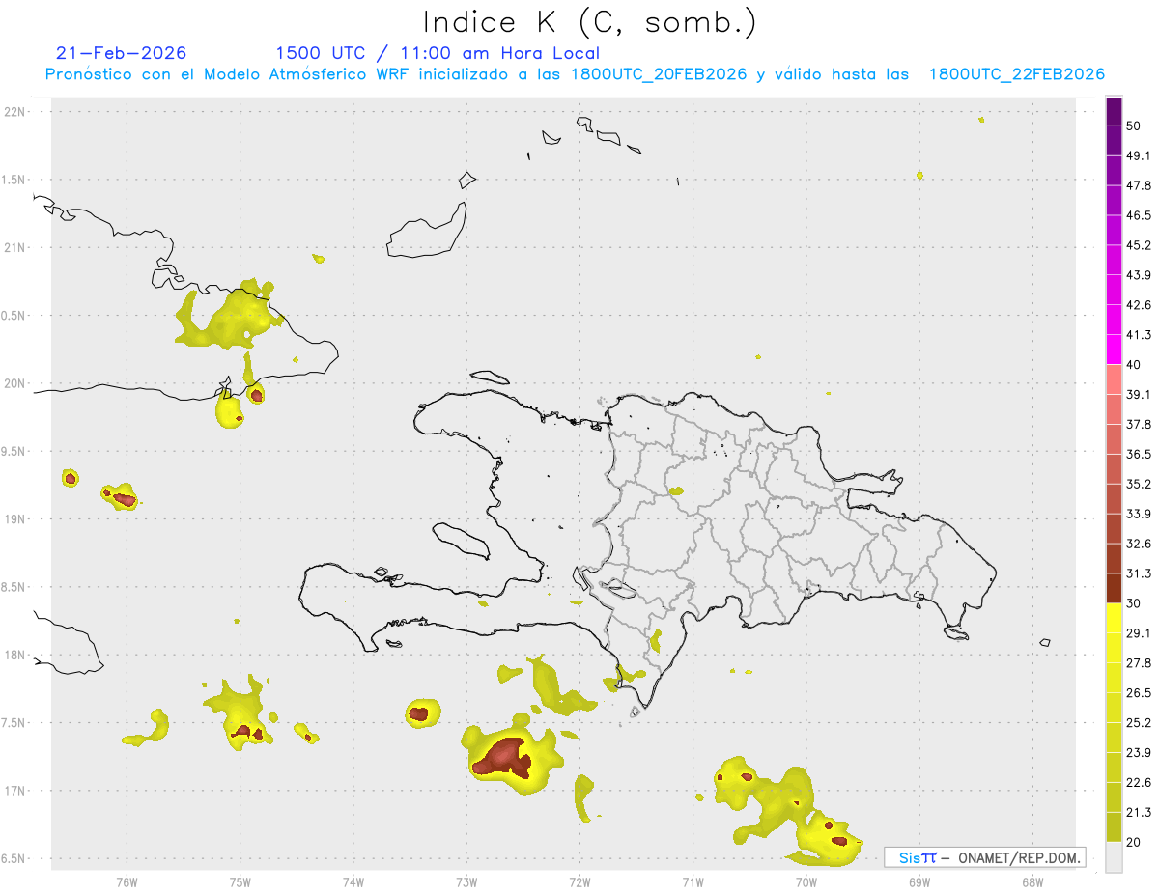Click the 68W longitude axis label
The height and width of the screenshot is (895, 1159).
pyautogui.click(x=1032, y=881)
